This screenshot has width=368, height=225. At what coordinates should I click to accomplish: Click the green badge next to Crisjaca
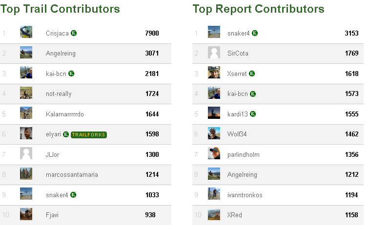click(x=74, y=33)
